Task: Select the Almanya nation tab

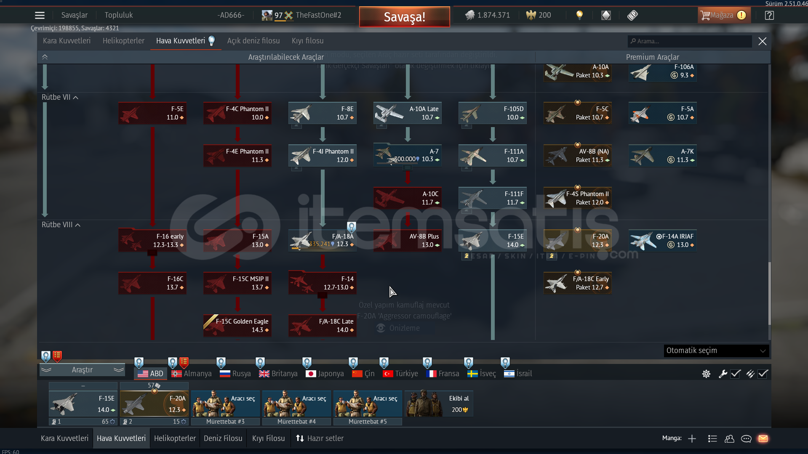Action: 192,373
